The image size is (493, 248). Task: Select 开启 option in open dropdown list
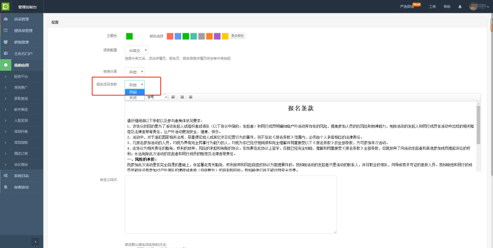(x=134, y=92)
